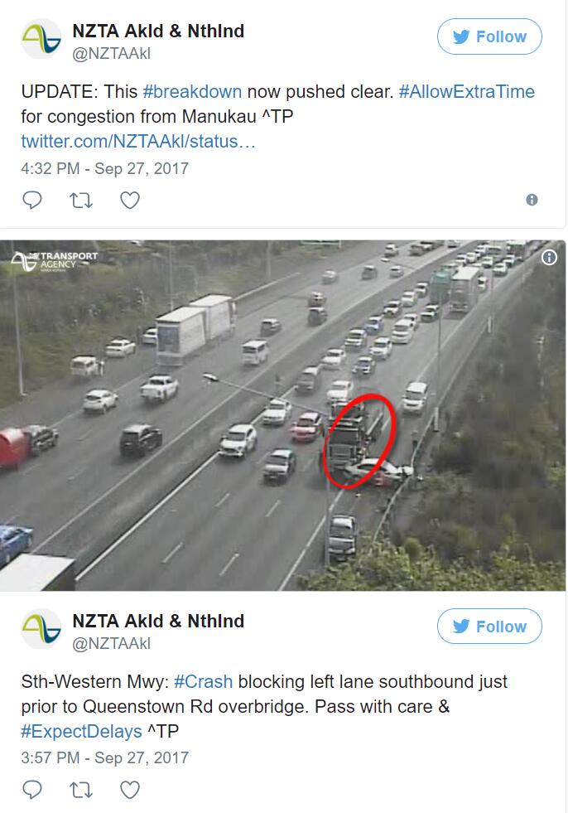The height and width of the screenshot is (813, 568).
Task: Reply to the top breakdown update tweet
Action: tap(32, 200)
